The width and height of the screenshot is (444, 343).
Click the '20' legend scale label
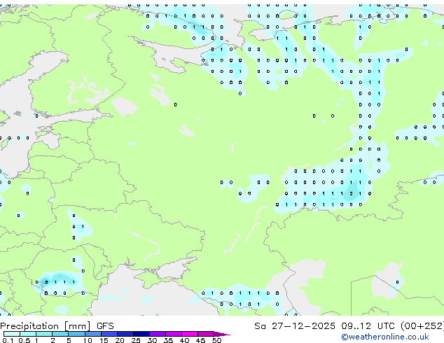click(120, 340)
